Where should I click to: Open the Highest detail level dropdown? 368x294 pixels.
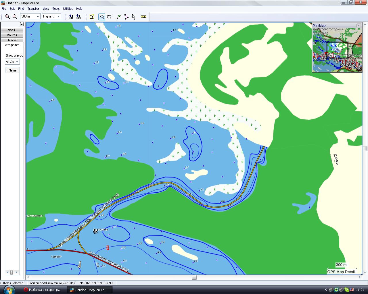[58, 17]
